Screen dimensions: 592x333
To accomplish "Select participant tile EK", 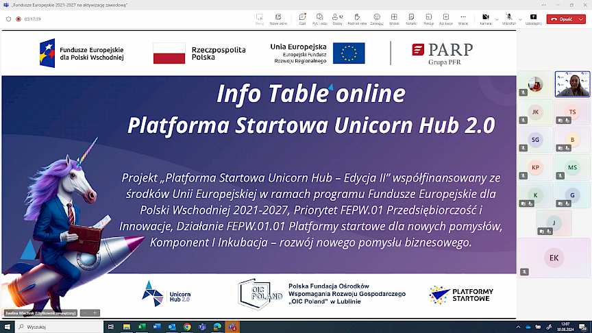I will tap(554, 258).
